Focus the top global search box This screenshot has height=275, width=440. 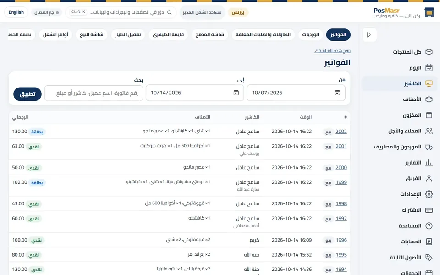point(121,12)
